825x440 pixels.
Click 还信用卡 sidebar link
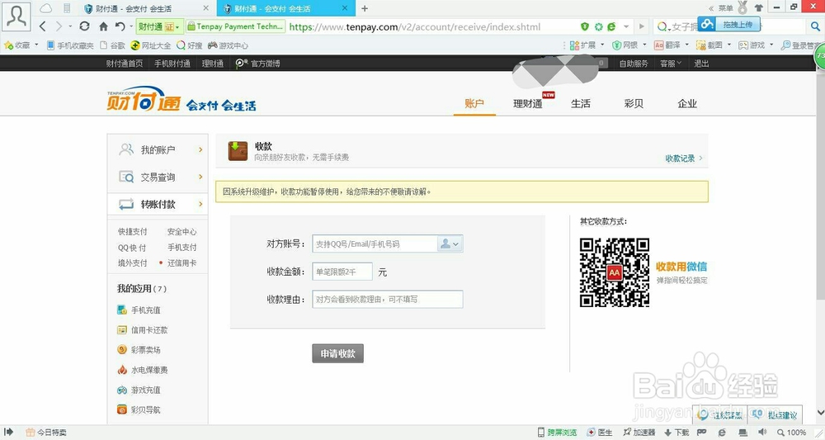tap(182, 263)
